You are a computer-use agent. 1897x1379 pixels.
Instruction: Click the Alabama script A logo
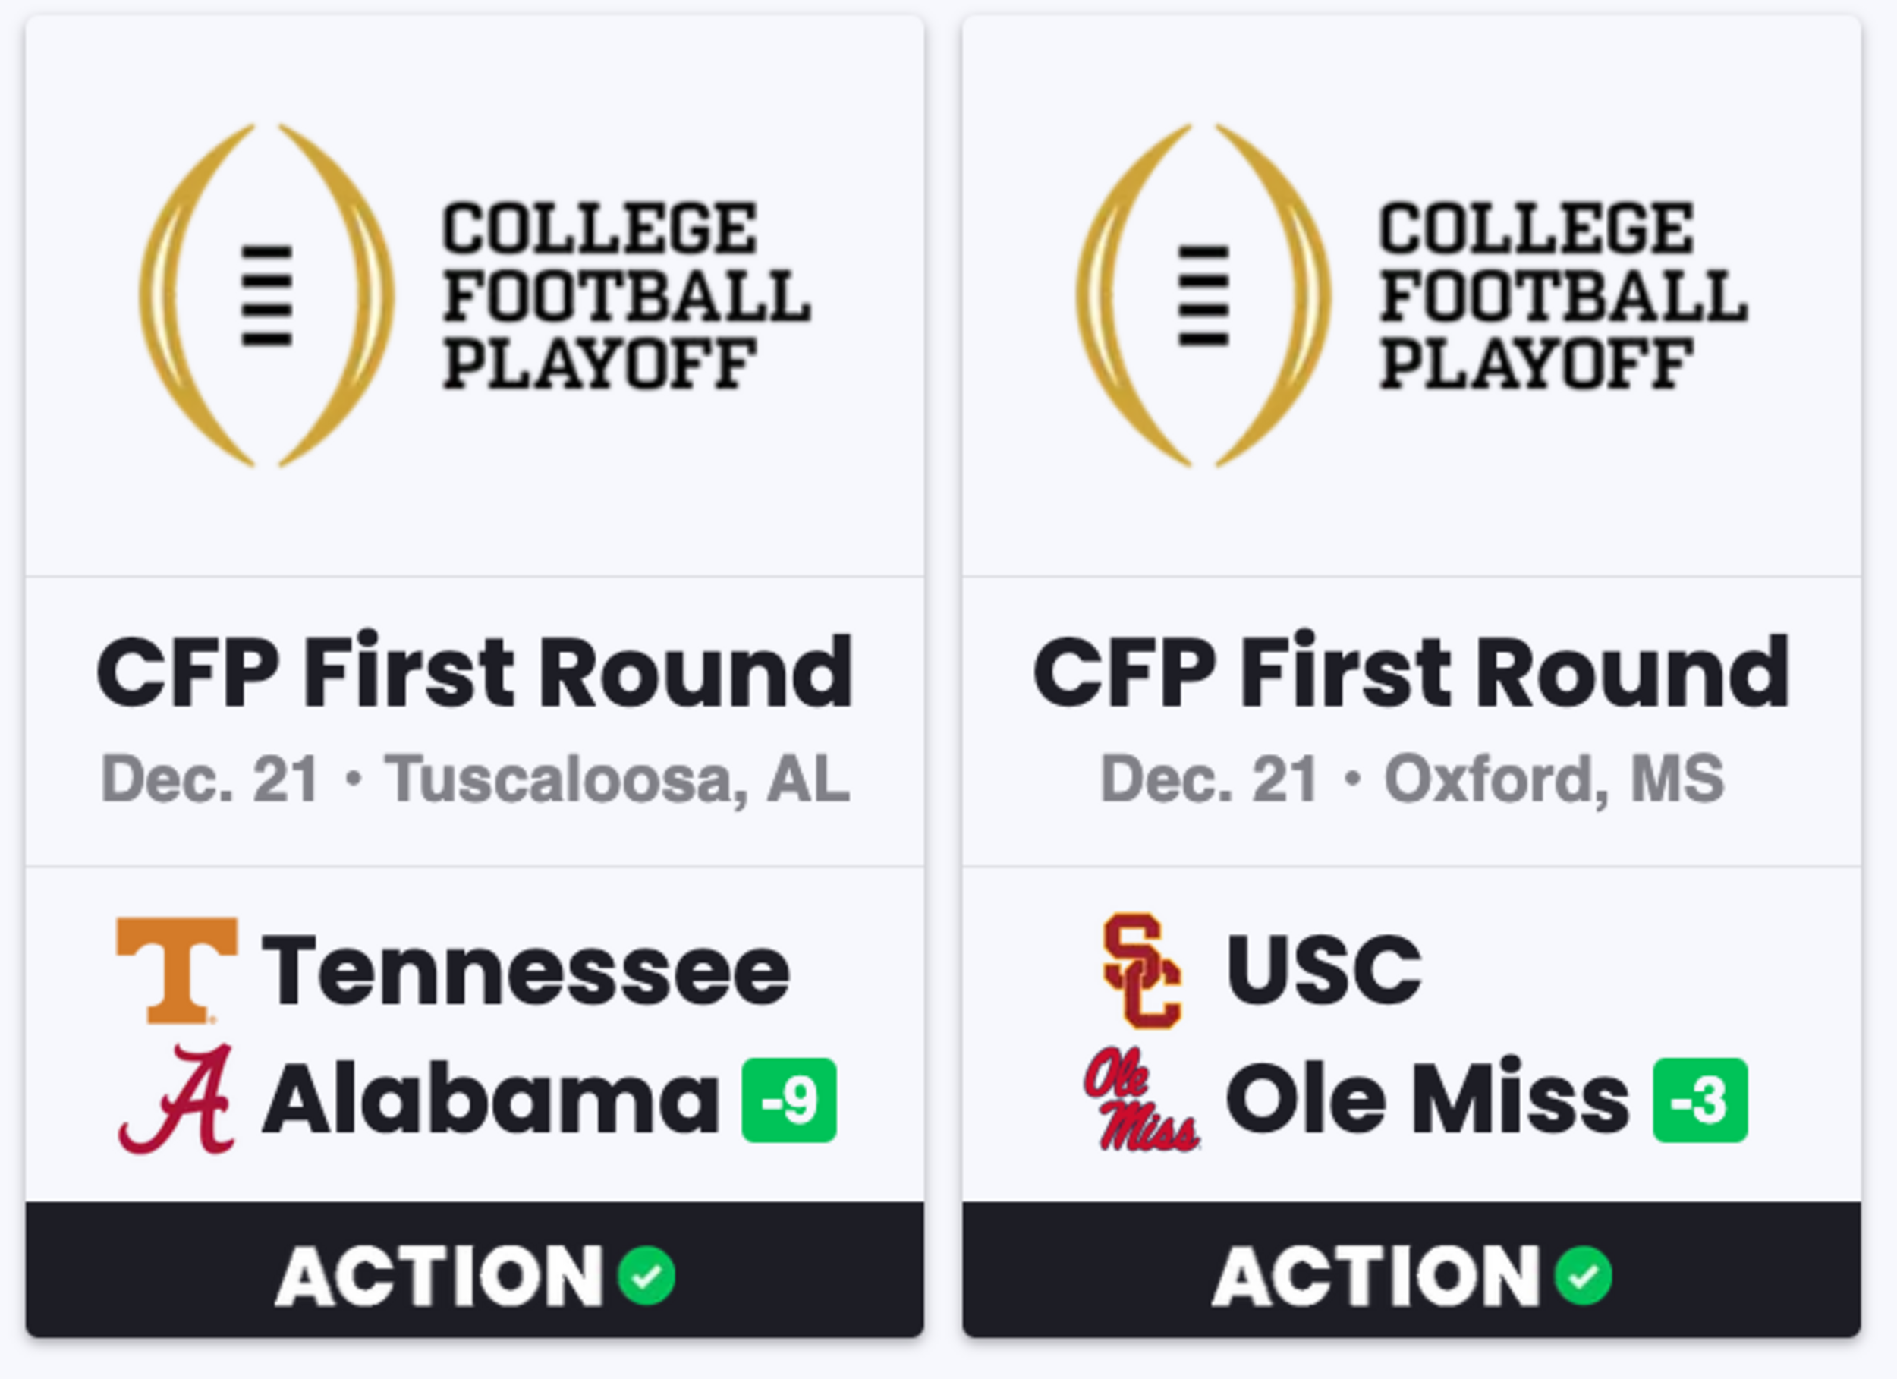[177, 1099]
